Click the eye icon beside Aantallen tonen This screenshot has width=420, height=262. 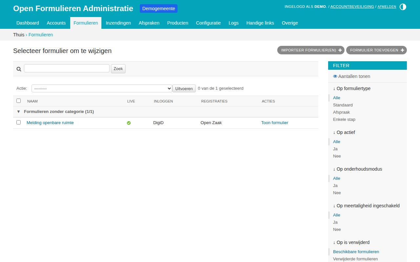pos(335,76)
